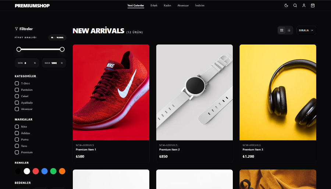The image size is (331, 189).
Task: Open the user account icon
Action: 304,6
